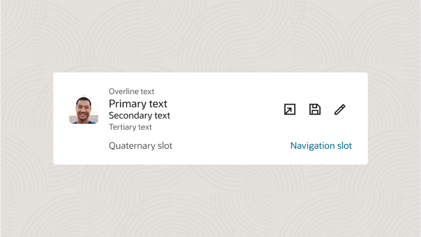
Task: Click the pencil edit icon
Action: point(340,109)
